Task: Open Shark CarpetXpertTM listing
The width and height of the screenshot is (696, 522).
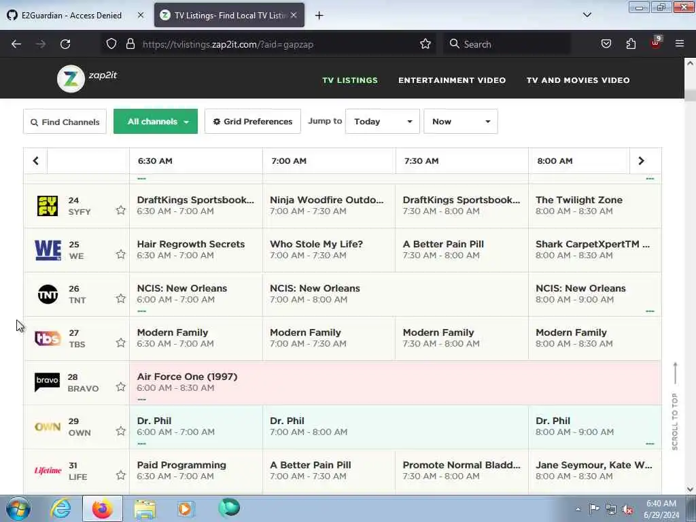Action: (x=594, y=250)
